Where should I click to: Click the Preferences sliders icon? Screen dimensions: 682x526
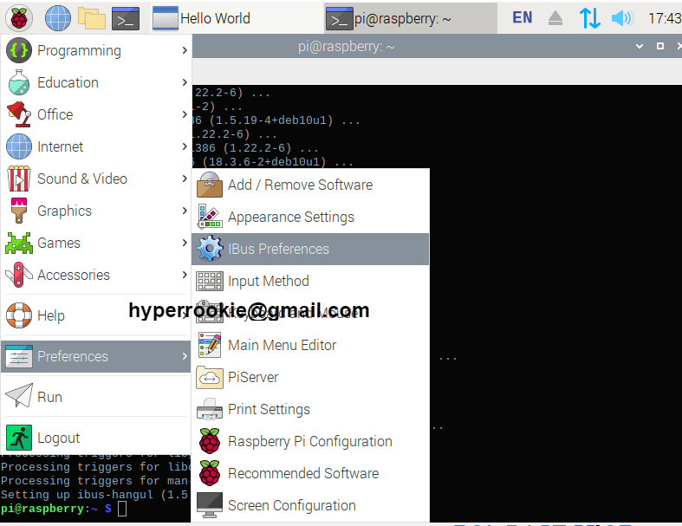coord(19,356)
